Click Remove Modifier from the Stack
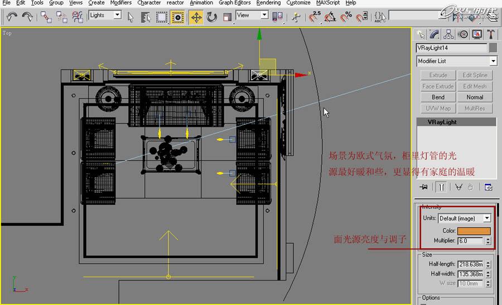502x305 pixels. point(470,187)
